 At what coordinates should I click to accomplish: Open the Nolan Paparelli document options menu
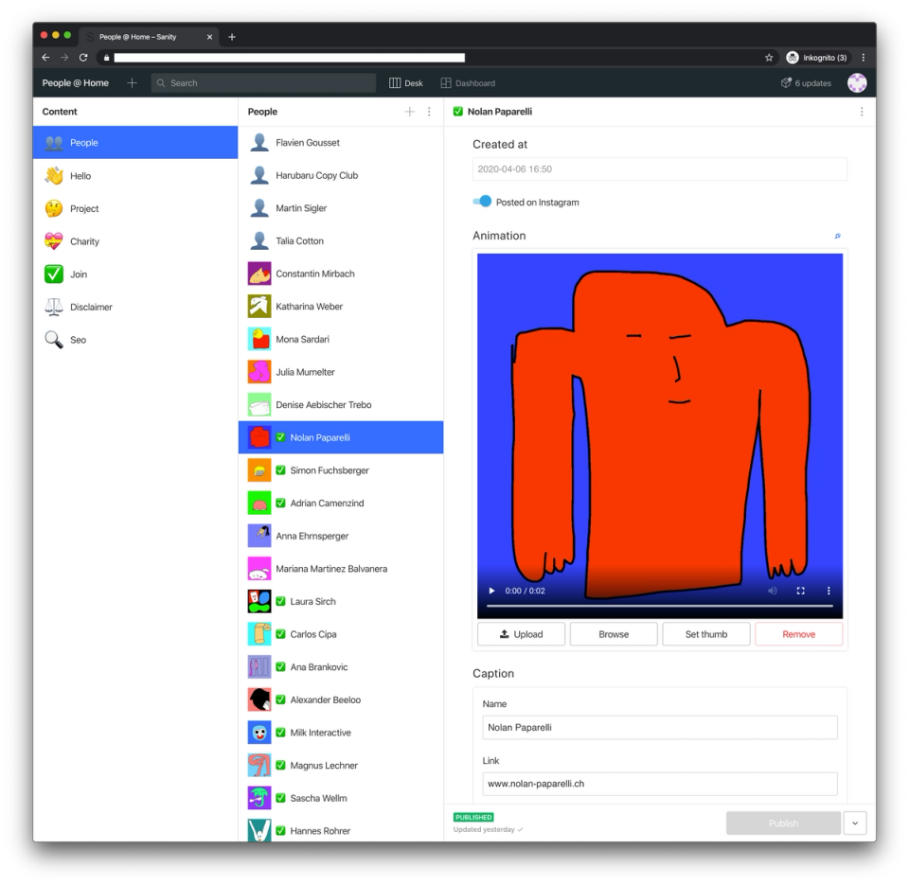click(x=862, y=112)
